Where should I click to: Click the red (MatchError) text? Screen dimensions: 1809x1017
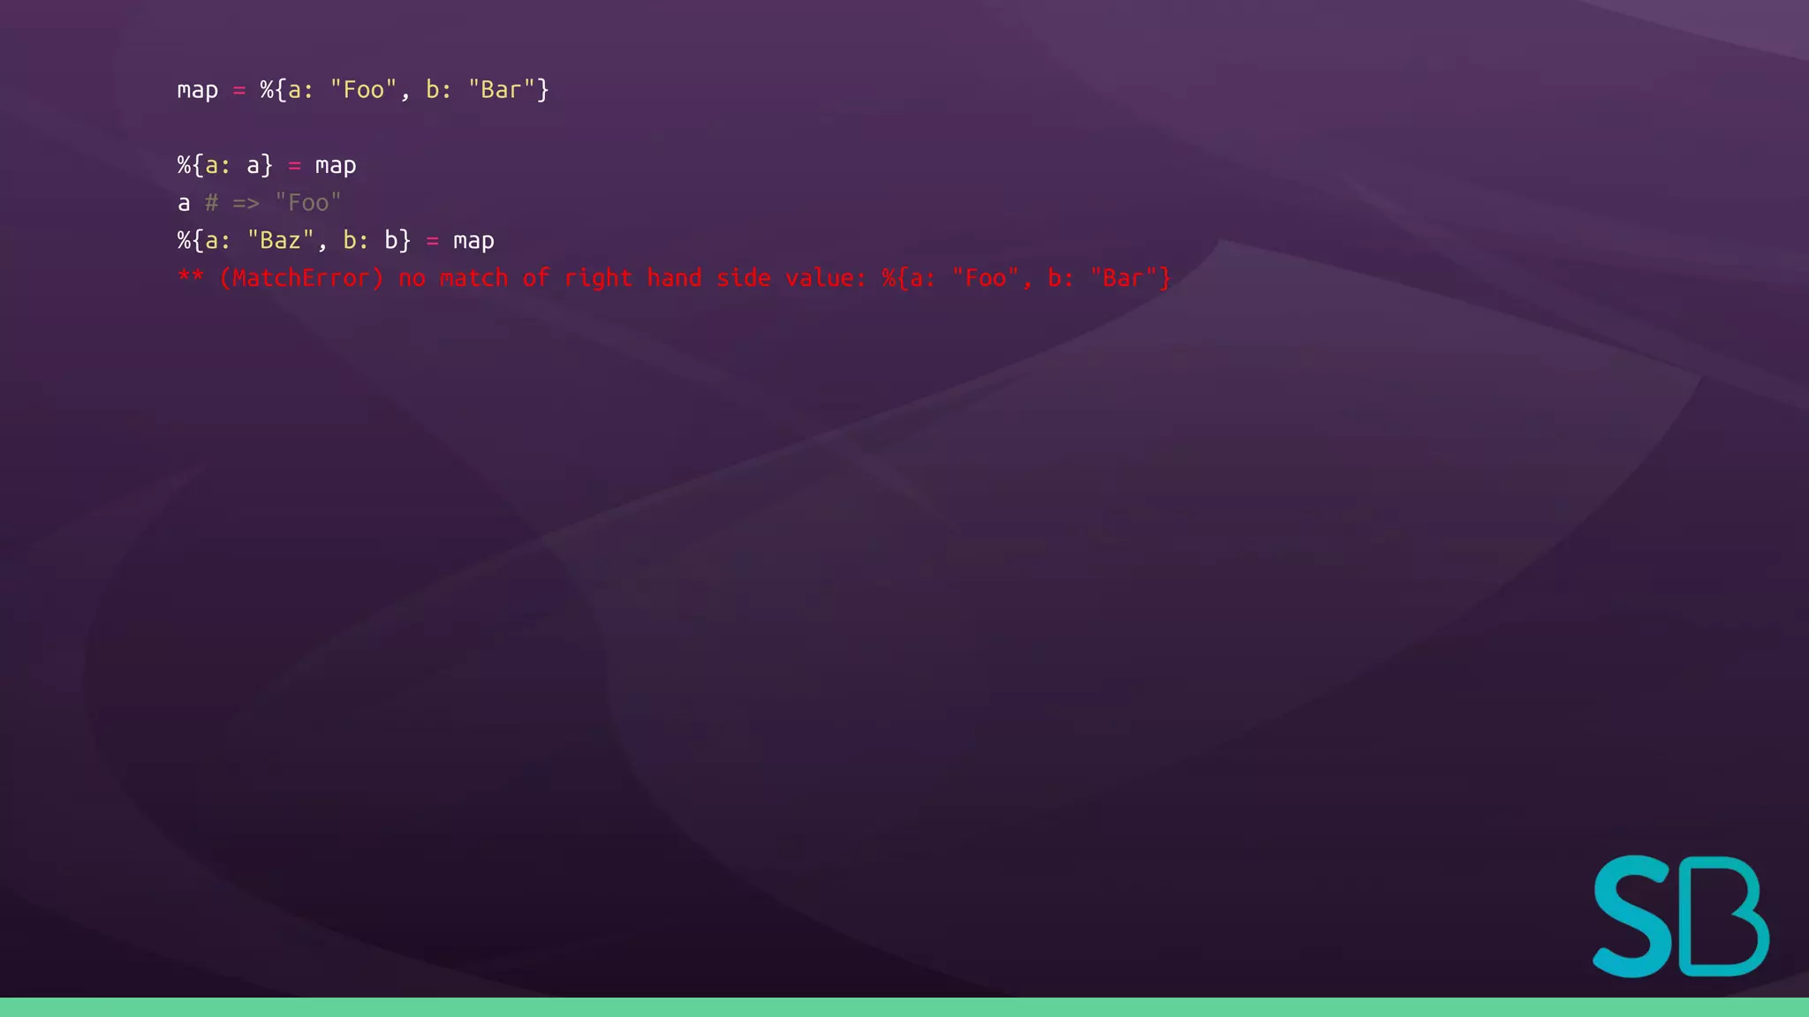301,278
